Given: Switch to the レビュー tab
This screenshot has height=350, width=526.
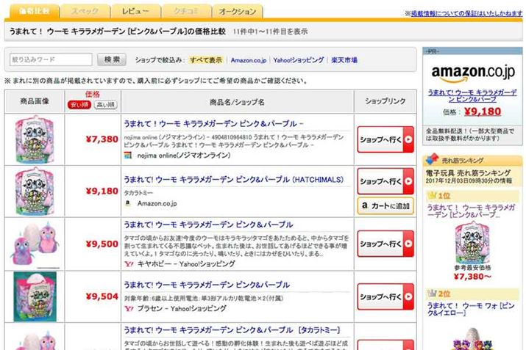Looking at the screenshot, I should 135,11.
